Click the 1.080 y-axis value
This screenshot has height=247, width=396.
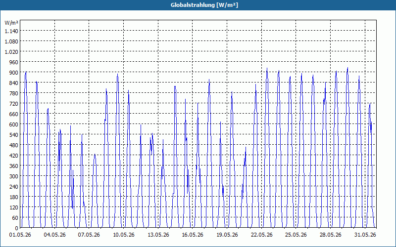tap(11, 41)
